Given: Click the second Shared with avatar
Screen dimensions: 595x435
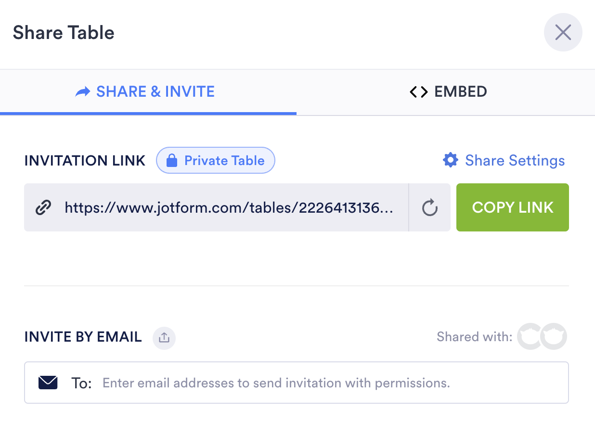Looking at the screenshot, I should [554, 336].
